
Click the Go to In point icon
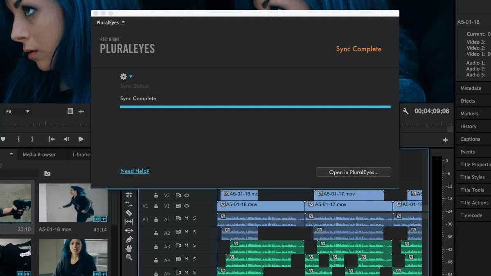click(x=52, y=139)
